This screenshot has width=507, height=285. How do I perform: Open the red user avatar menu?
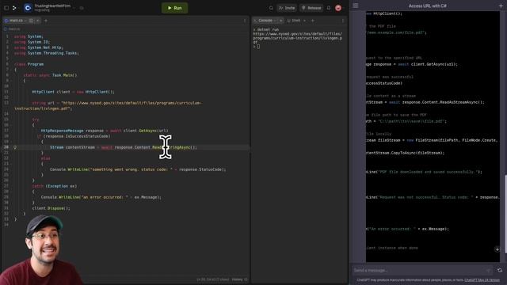click(338, 8)
